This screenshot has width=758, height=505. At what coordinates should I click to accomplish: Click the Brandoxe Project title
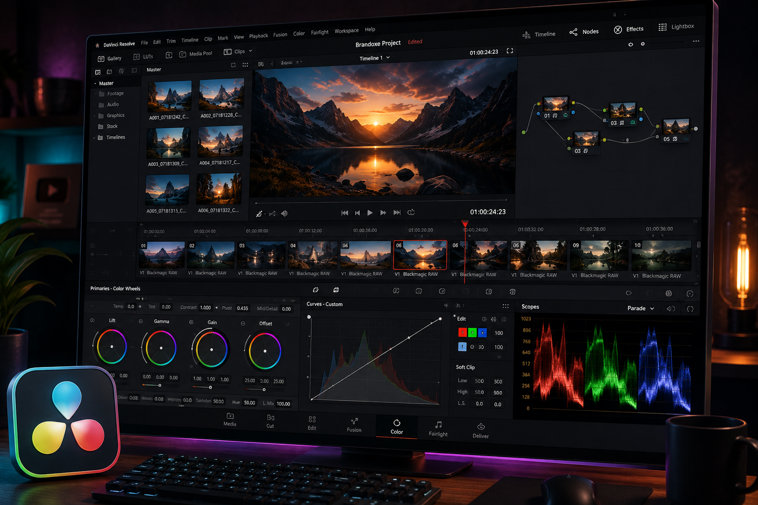378,43
